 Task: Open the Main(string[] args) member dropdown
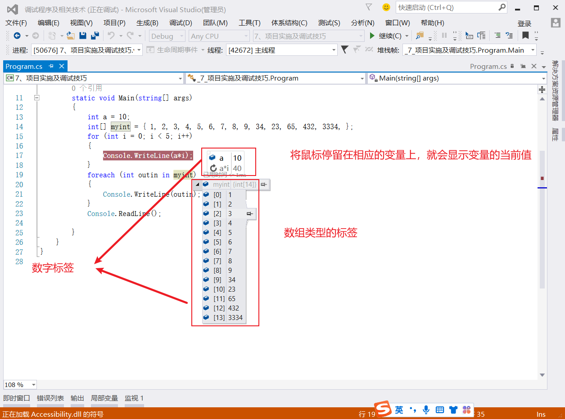[457, 78]
